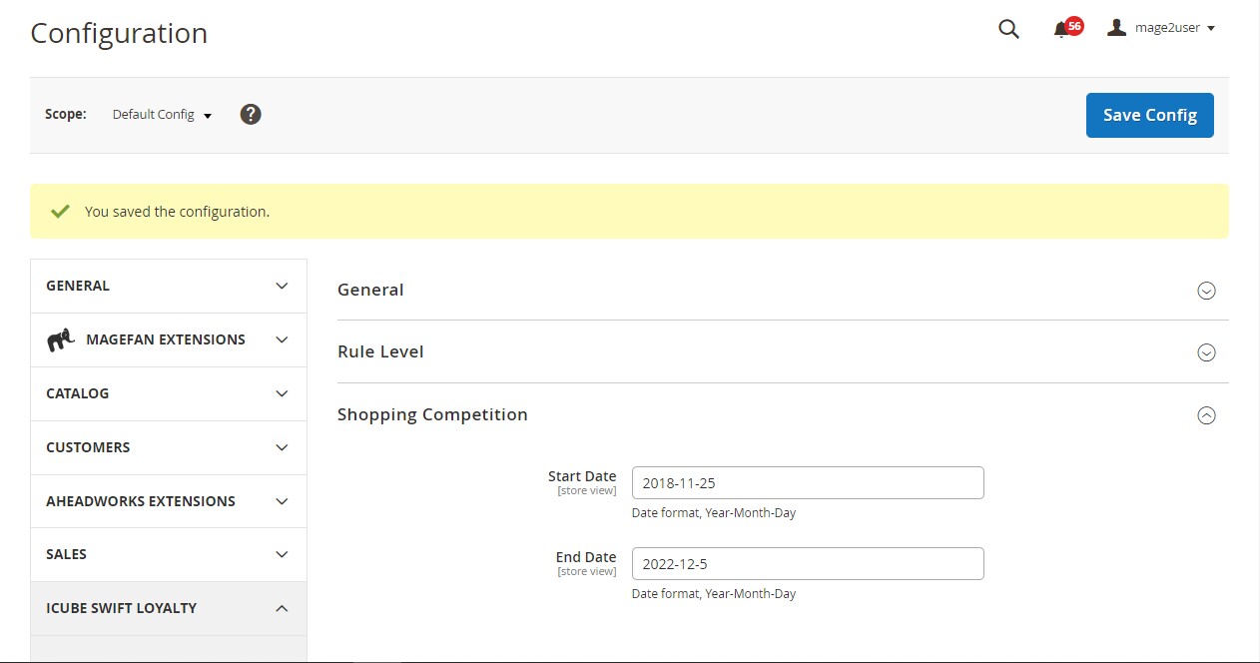Click the Shopping Competition section heading
1260x663 pixels.
pyautogui.click(x=432, y=414)
